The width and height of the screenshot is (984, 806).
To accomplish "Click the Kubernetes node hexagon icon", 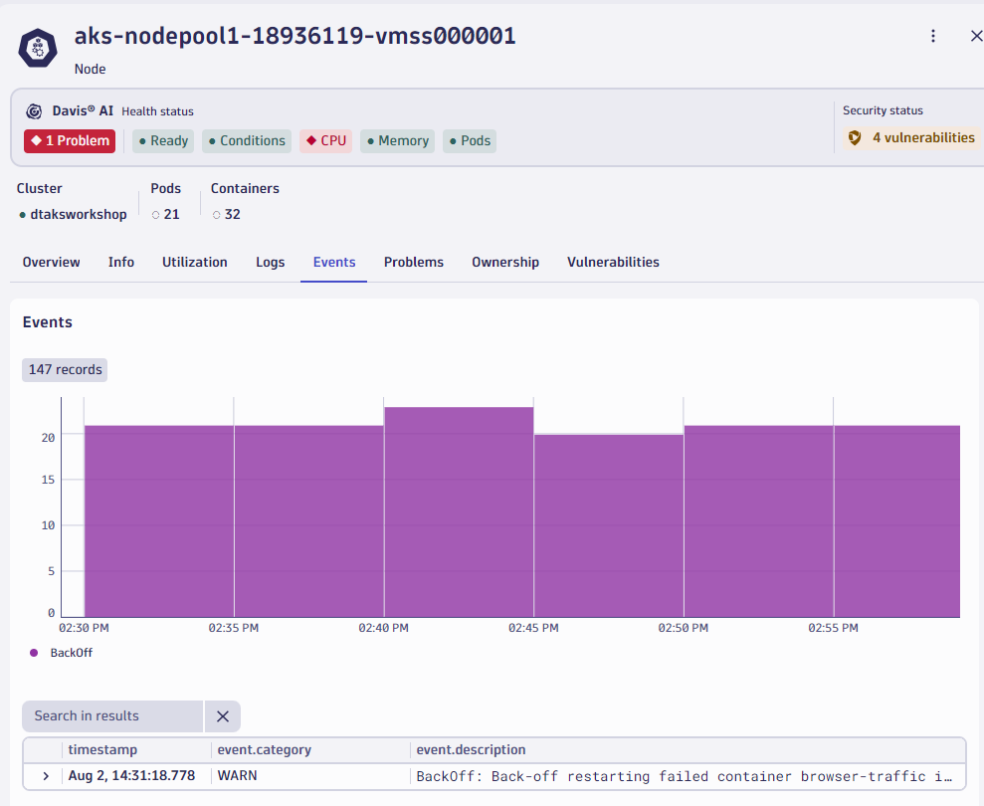I will tap(38, 48).
